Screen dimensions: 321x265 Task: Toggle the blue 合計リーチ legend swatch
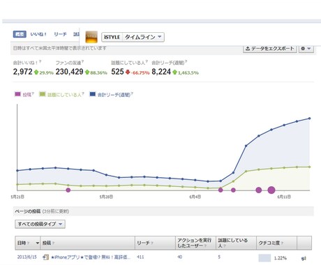point(93,94)
